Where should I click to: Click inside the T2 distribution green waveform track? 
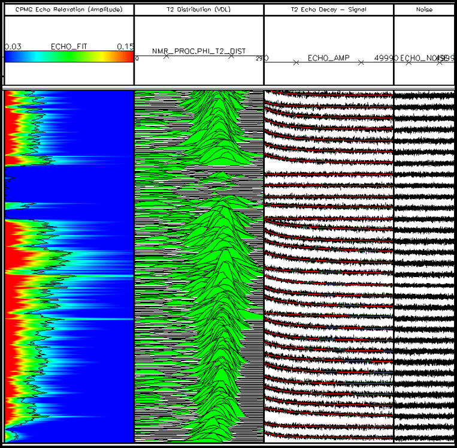(x=199, y=266)
